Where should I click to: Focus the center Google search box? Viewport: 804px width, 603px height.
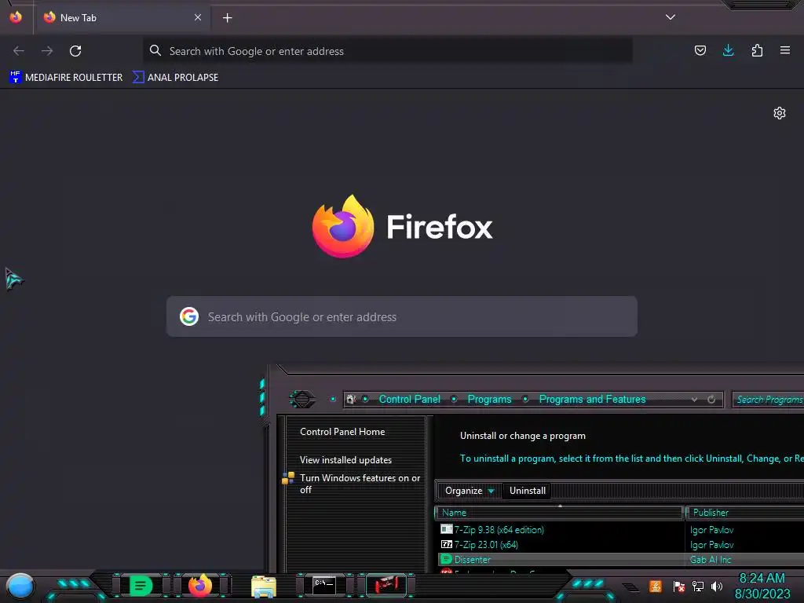point(402,316)
